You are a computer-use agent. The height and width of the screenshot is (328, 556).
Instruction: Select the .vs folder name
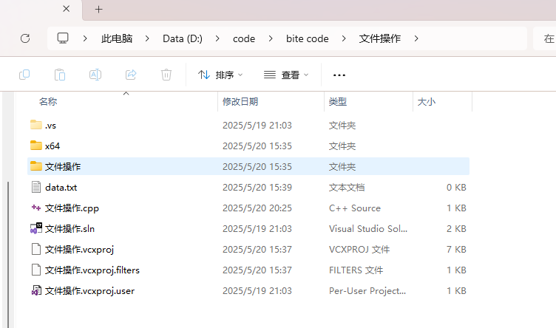point(50,126)
